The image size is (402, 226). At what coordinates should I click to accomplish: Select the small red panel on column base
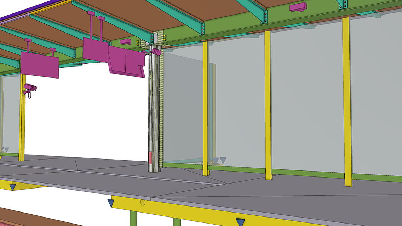coord(150,158)
